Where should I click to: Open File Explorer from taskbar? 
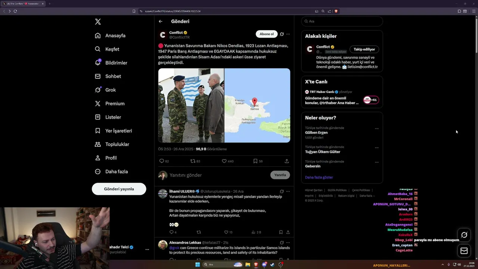(248, 265)
